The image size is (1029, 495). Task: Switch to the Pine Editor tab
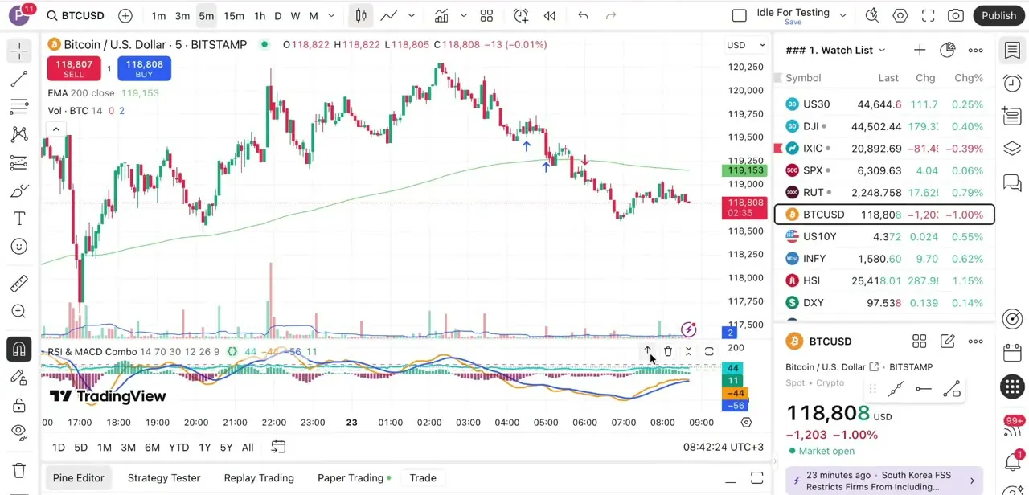(78, 477)
